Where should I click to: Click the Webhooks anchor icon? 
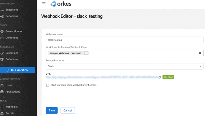[x=2, y=107]
